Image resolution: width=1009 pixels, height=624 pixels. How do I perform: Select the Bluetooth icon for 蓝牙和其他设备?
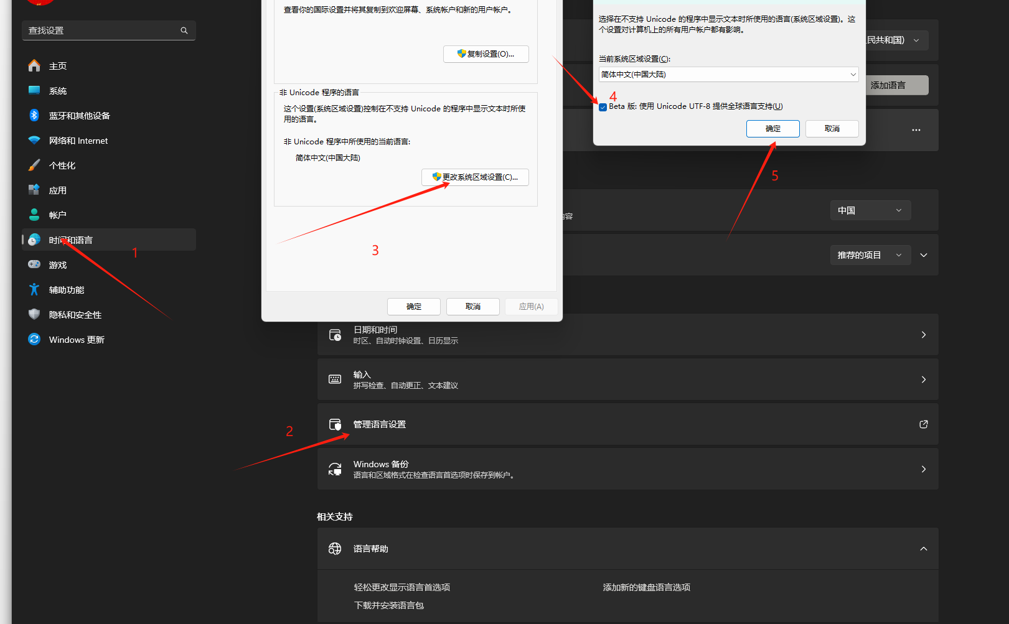click(x=34, y=115)
